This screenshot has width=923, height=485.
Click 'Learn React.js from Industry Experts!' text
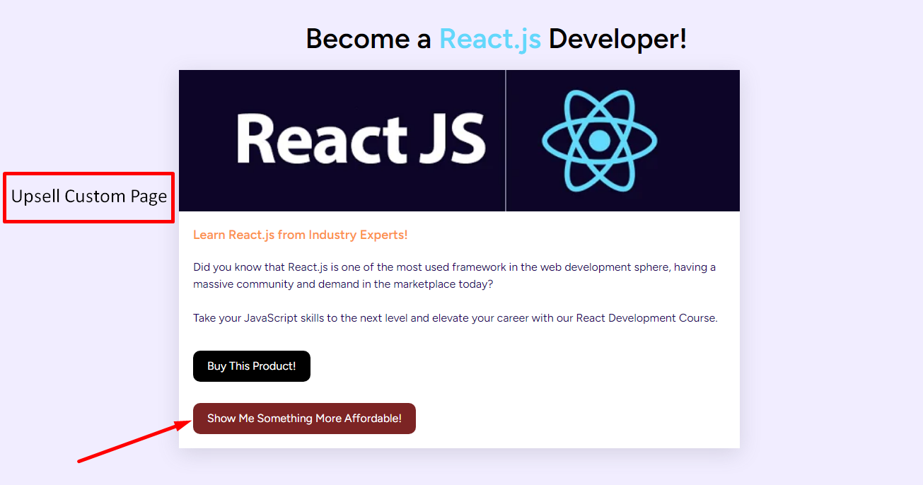click(301, 235)
